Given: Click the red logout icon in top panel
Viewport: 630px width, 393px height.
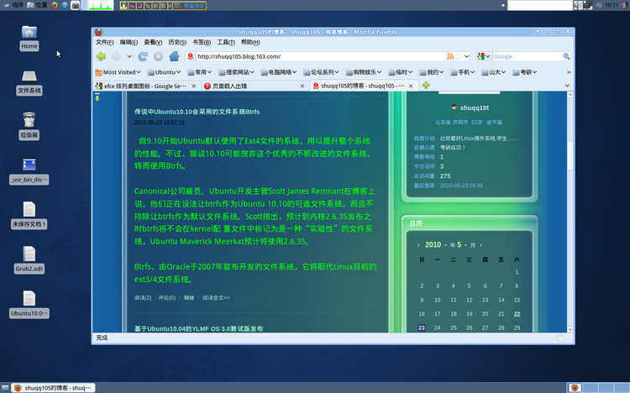Looking at the screenshot, I should point(624,5).
